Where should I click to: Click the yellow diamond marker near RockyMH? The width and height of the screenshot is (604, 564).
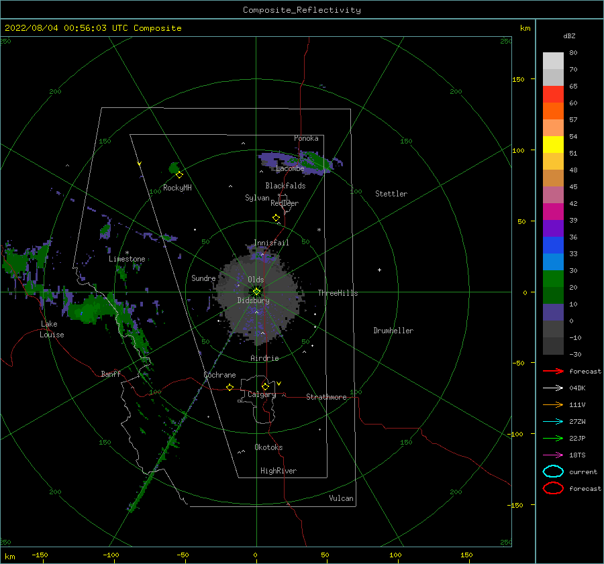click(179, 175)
